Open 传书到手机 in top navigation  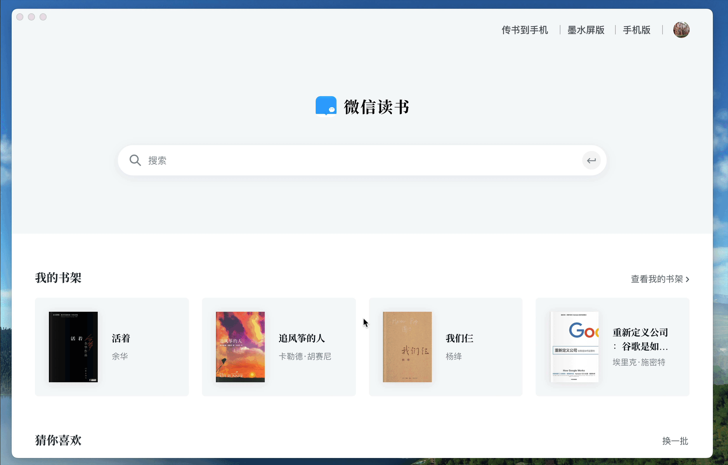pyautogui.click(x=525, y=30)
